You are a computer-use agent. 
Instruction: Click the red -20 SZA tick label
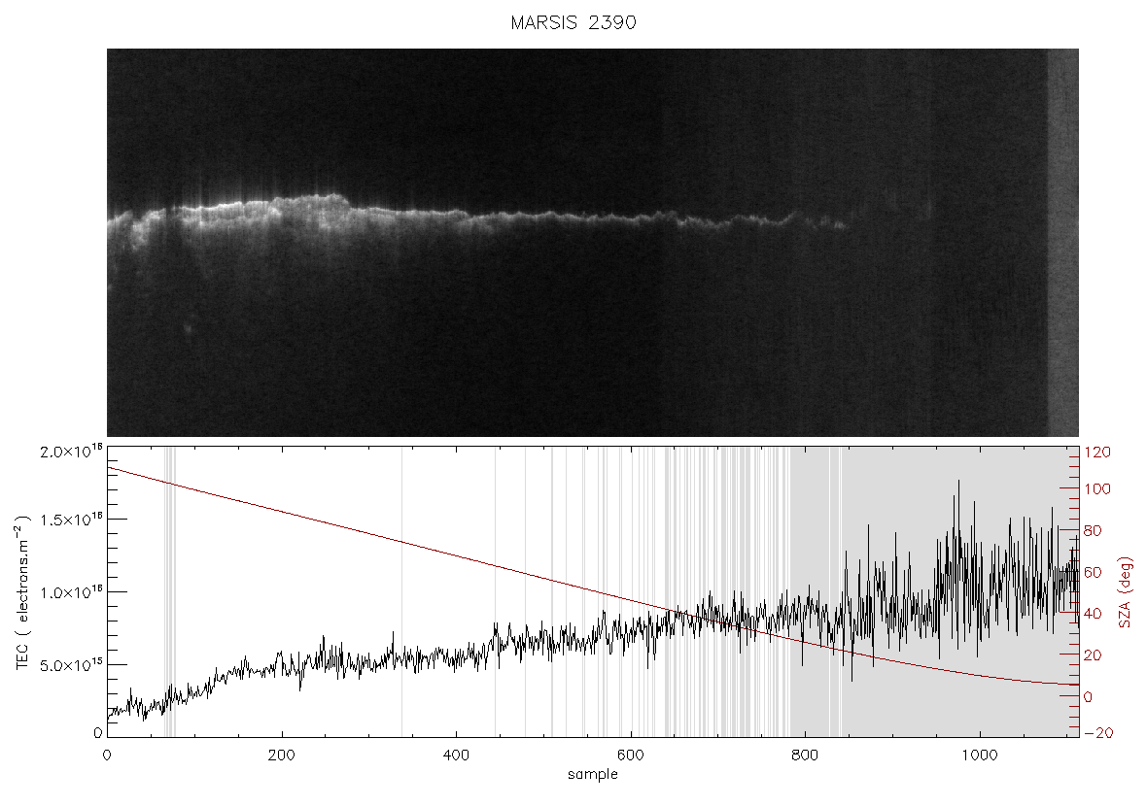[1097, 733]
